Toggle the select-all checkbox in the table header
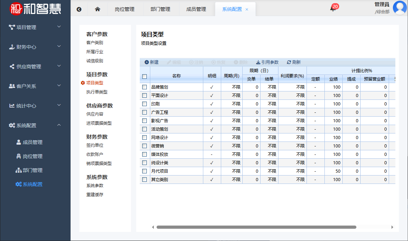This screenshot has width=408, height=241. click(x=145, y=76)
